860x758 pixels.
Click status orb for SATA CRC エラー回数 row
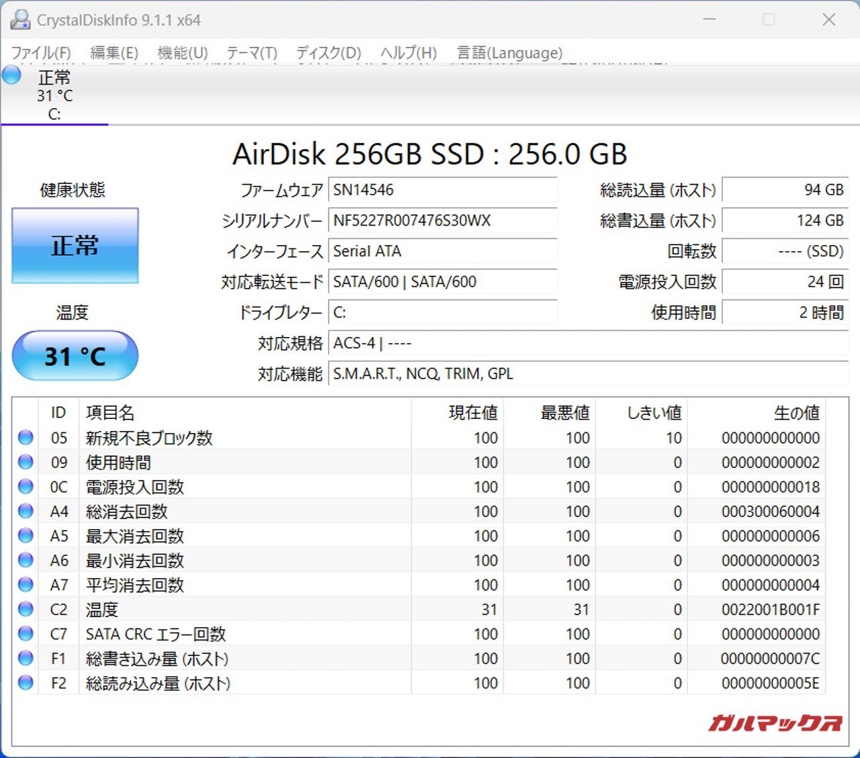(x=26, y=634)
